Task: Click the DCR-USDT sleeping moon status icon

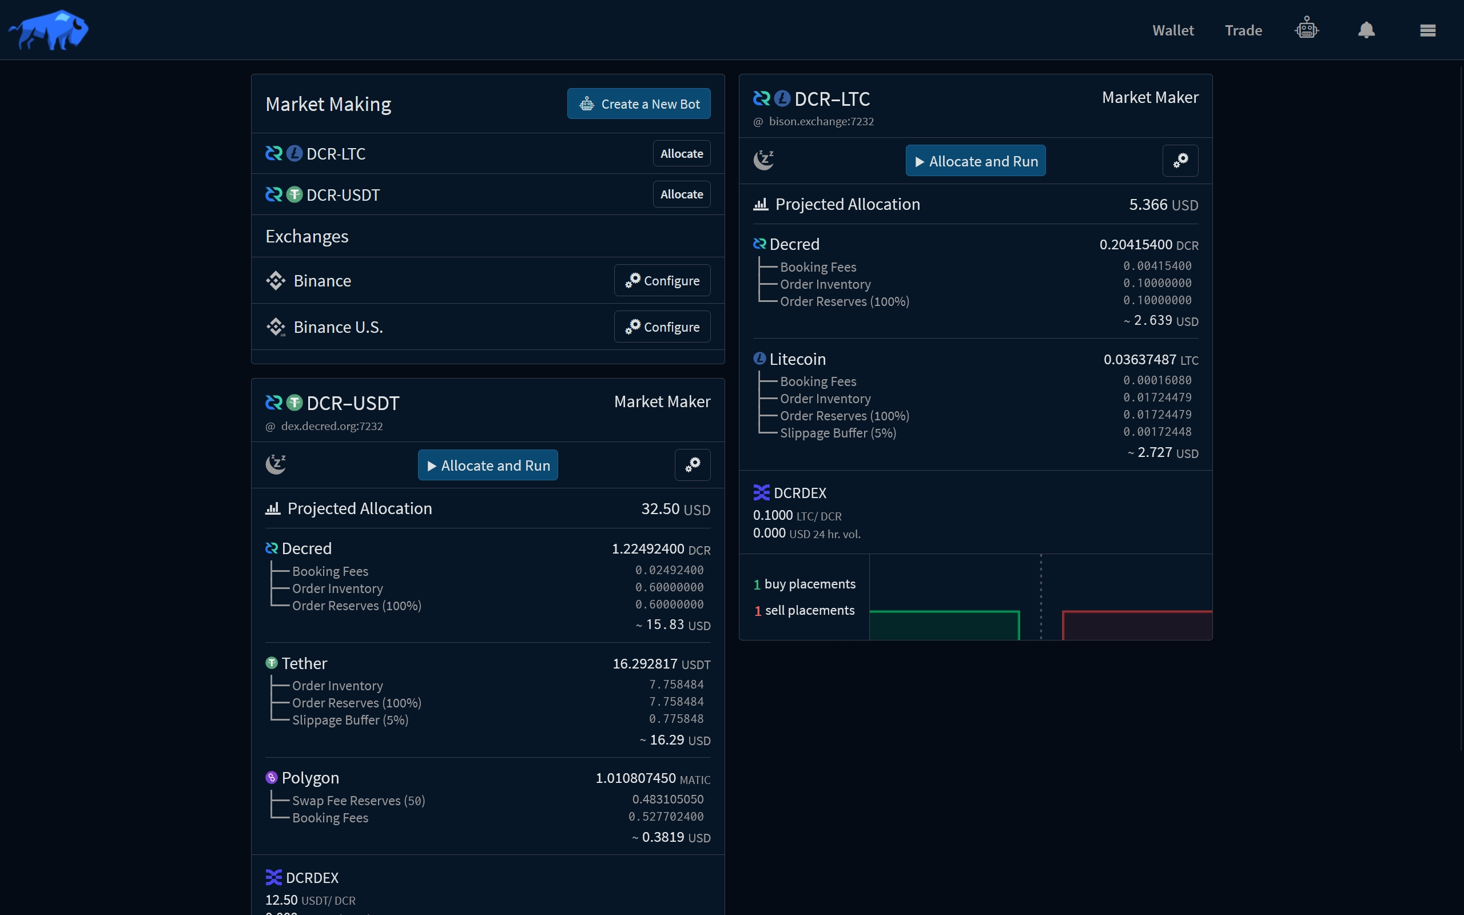Action: tap(276, 465)
